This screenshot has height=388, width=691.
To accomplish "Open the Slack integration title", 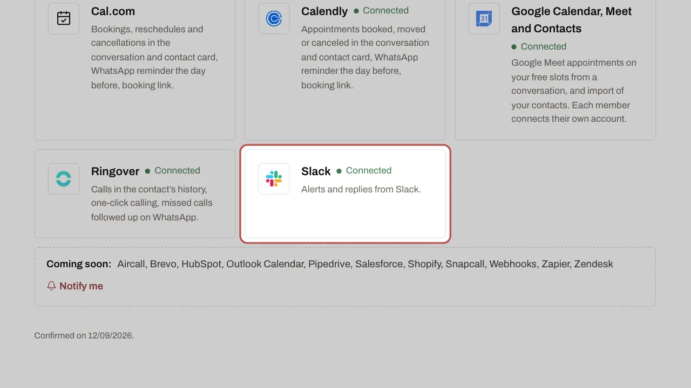I will pos(316,171).
